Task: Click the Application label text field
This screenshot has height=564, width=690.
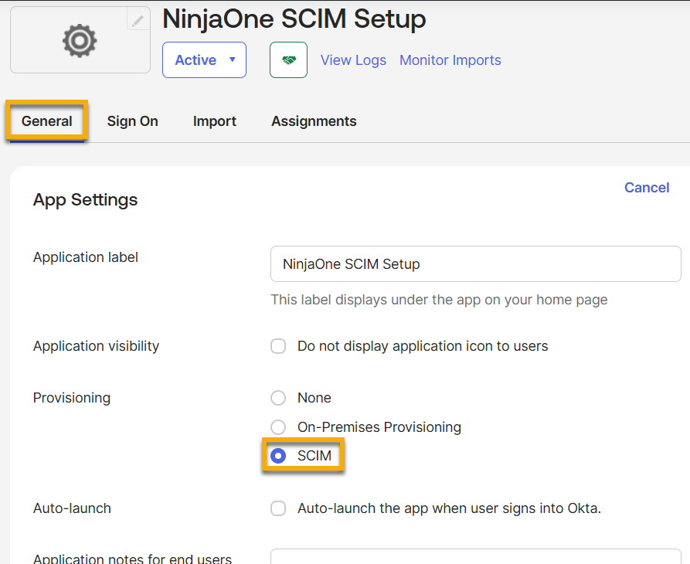Action: (x=475, y=263)
